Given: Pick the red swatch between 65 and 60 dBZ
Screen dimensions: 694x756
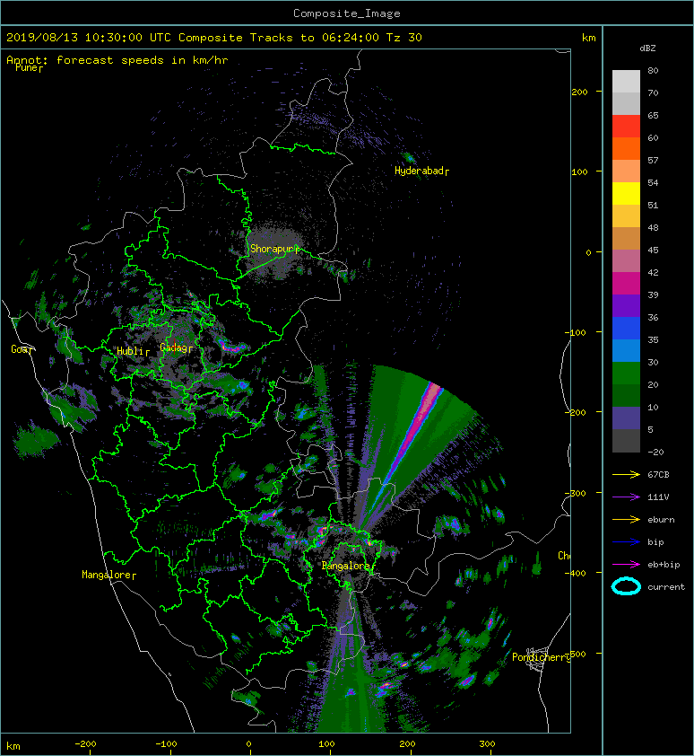Looking at the screenshot, I should click(x=626, y=127).
